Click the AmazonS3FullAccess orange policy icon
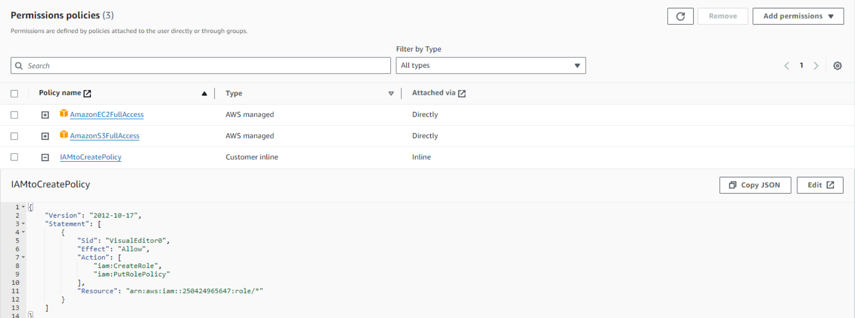 [64, 135]
